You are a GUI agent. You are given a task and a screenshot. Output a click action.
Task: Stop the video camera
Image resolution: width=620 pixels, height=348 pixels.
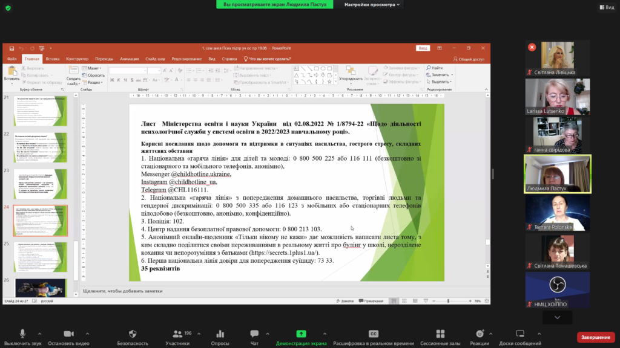(x=69, y=333)
